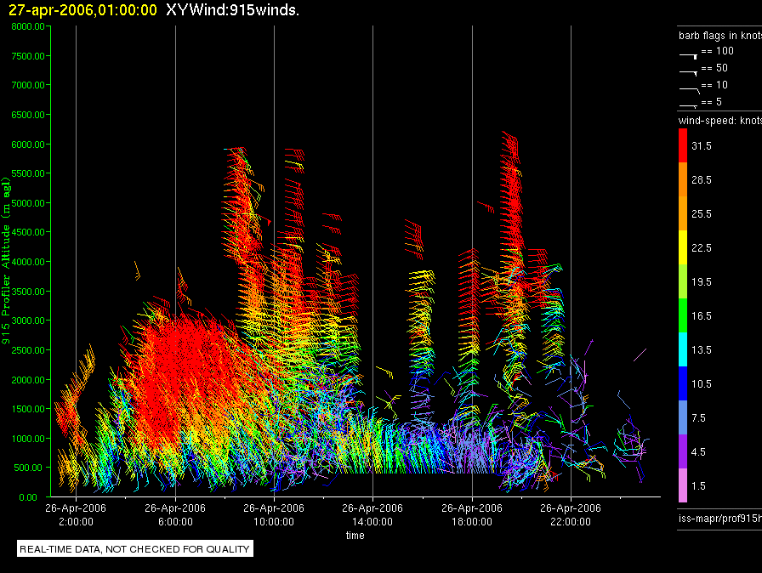Screen dimensions: 762x573
Task: Click the pink 1.5 knots swatch
Action: coord(683,485)
